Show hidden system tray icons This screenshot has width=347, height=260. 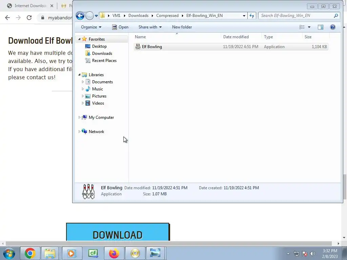pos(288,254)
